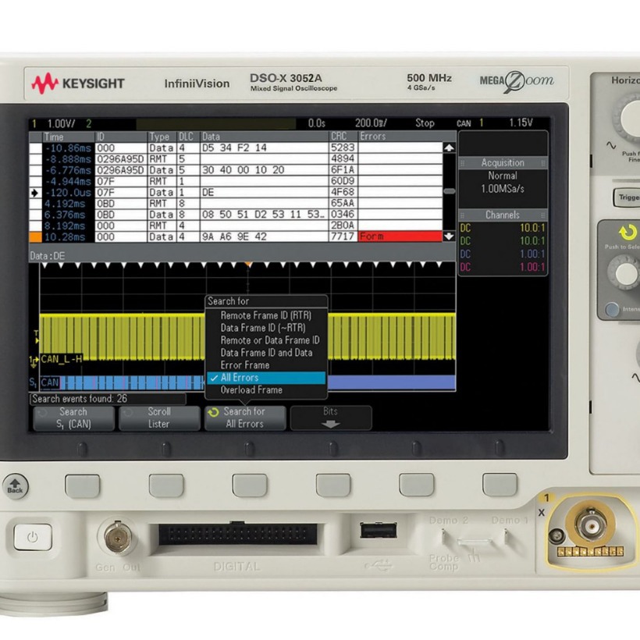The height and width of the screenshot is (640, 640).
Task: Choose Data Frame ID and Data
Action: pos(266,353)
